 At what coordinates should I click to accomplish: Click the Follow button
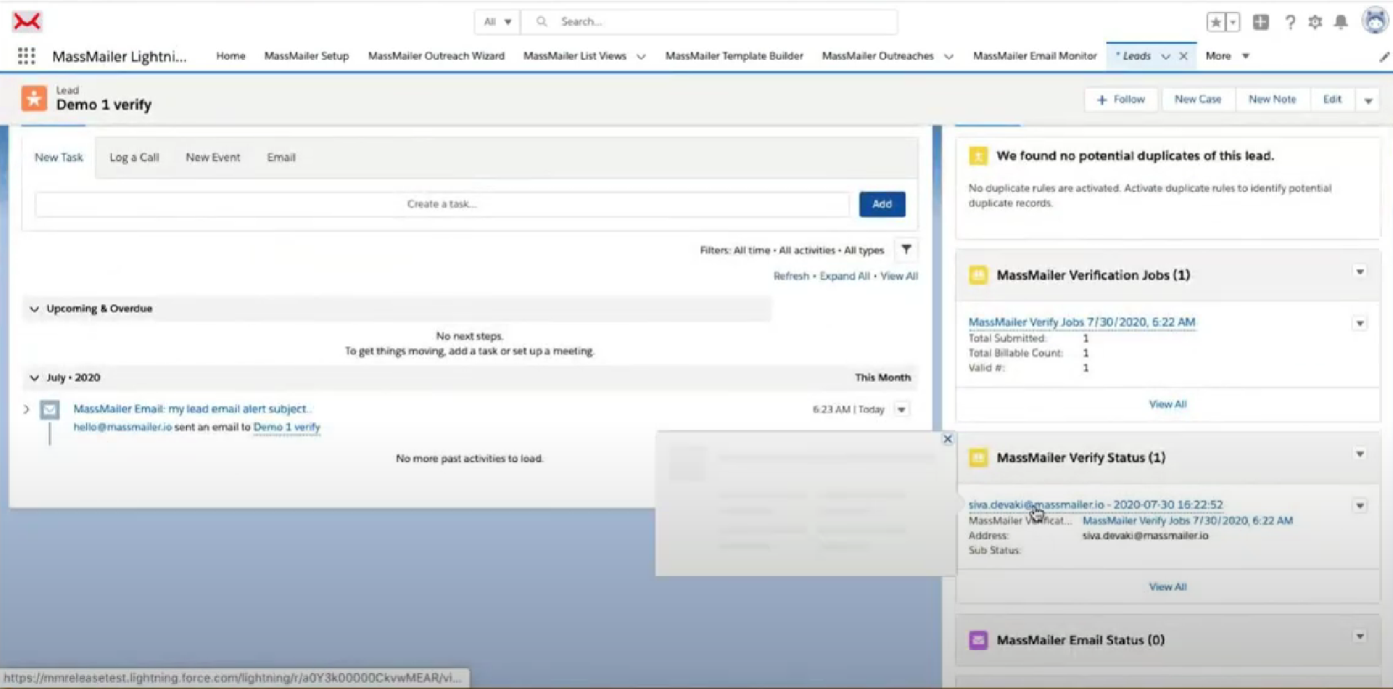[1121, 100]
